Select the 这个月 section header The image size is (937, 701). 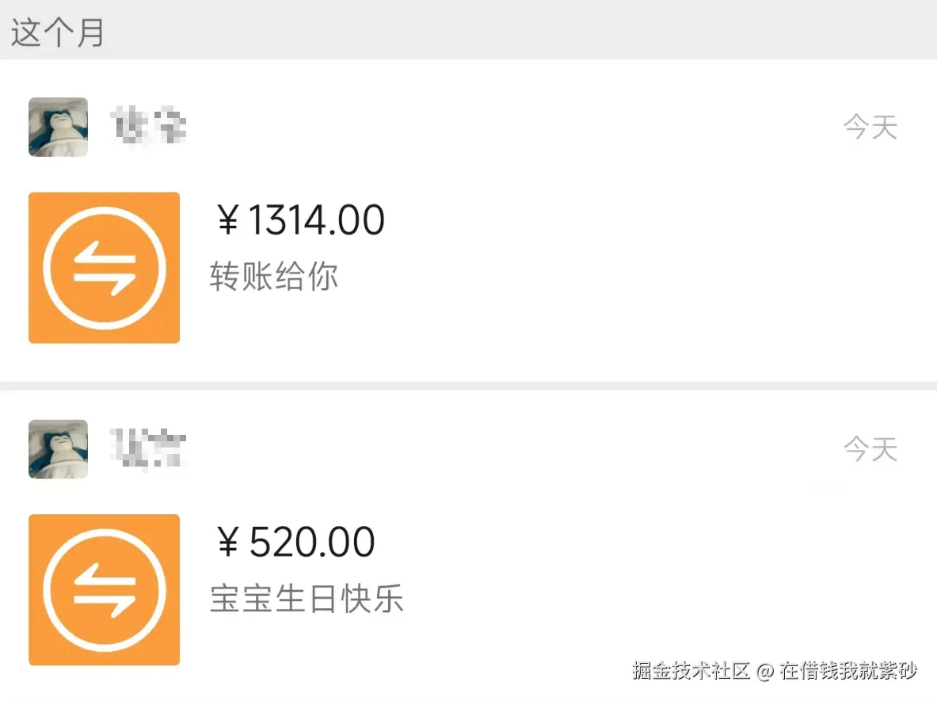57,32
